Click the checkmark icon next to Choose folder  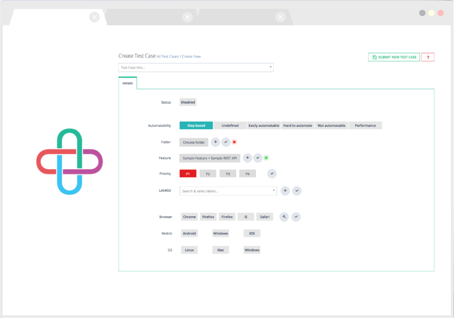point(226,142)
